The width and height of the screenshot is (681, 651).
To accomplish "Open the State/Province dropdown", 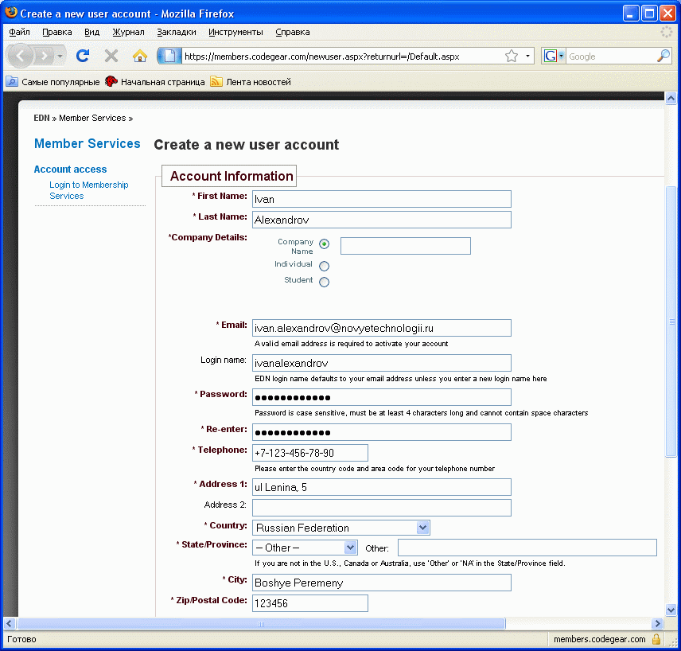I will pyautogui.click(x=305, y=548).
